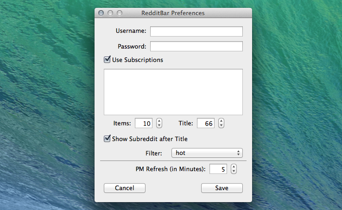
Task: Click inside the empty subreddits list box
Action: pyautogui.click(x=173, y=92)
